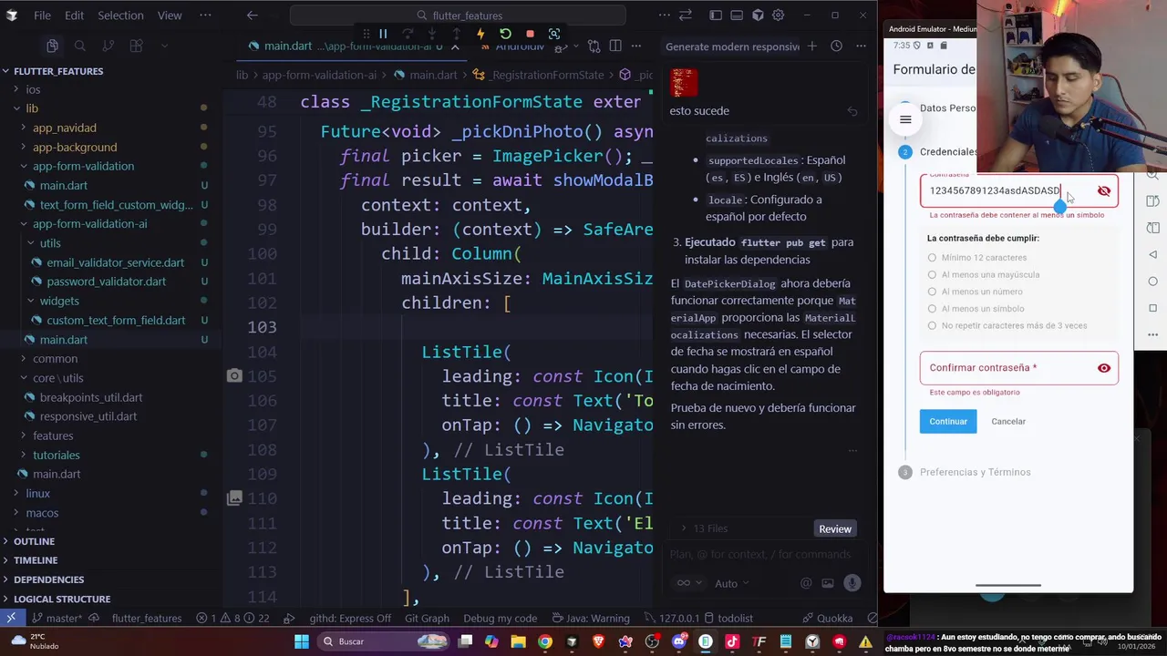Image resolution: width=1167 pixels, height=656 pixels.
Task: Click the emulator home circle button
Action: pyautogui.click(x=1153, y=282)
